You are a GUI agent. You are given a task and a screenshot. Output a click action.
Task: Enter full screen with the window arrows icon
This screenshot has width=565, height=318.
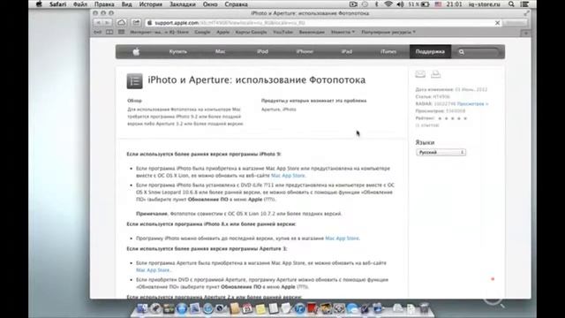(526, 13)
